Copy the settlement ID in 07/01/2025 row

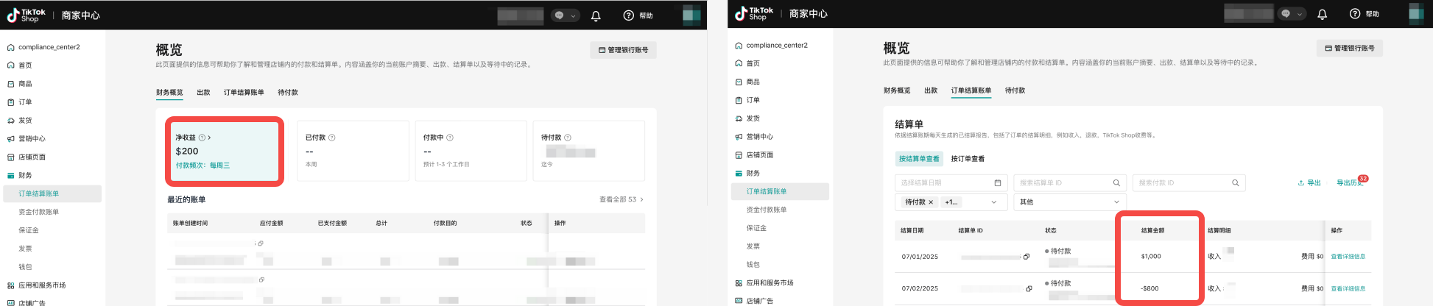coord(1027,257)
